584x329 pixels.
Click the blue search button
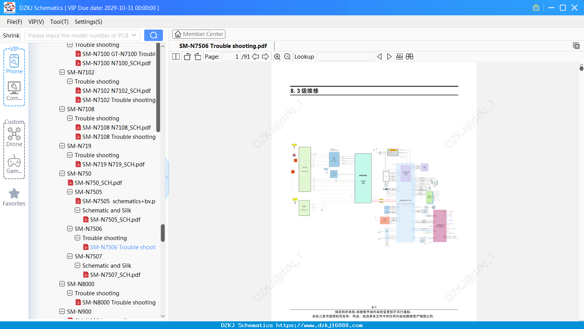point(153,35)
